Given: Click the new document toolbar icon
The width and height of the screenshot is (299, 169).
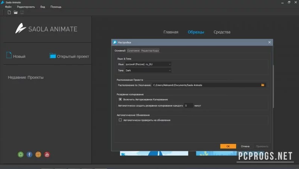Looking at the screenshot, I should pos(9,12).
